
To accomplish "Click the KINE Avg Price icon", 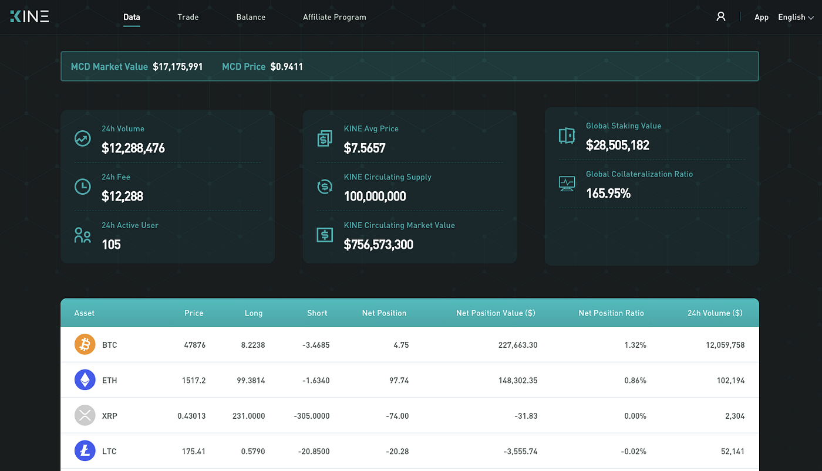I will click(x=325, y=138).
